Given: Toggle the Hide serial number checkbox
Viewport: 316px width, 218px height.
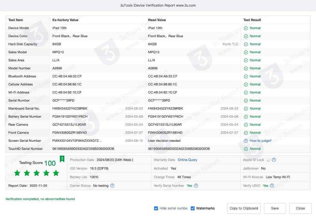Looking at the screenshot, I should (x=156, y=208).
